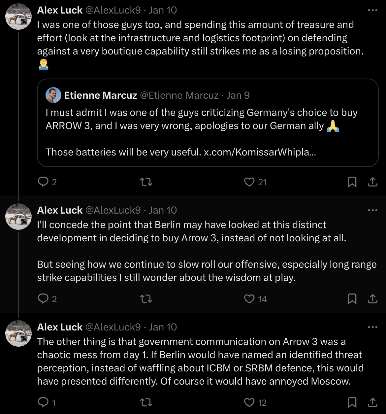Bookmark the first tweet in thread
Image resolution: width=386 pixels, height=414 pixels.
coord(352,182)
